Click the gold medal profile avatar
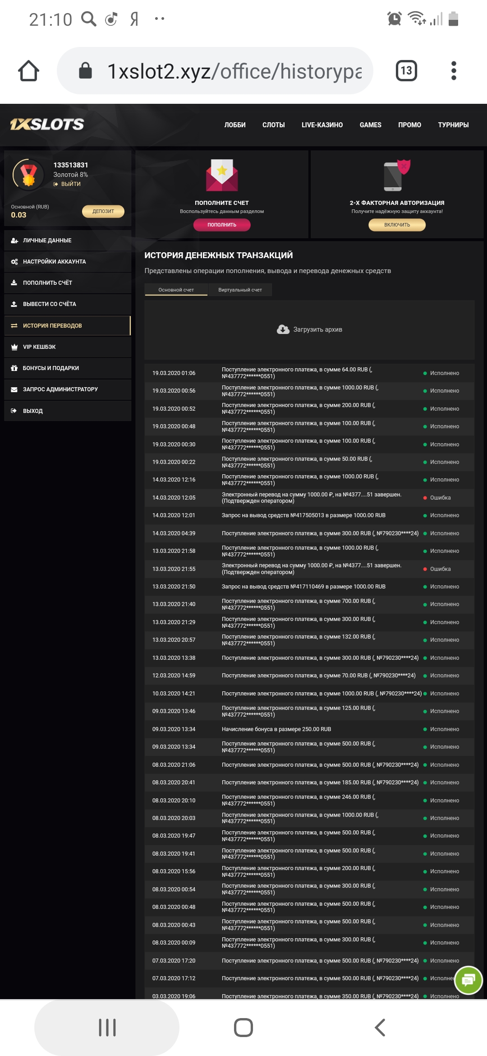 click(28, 174)
